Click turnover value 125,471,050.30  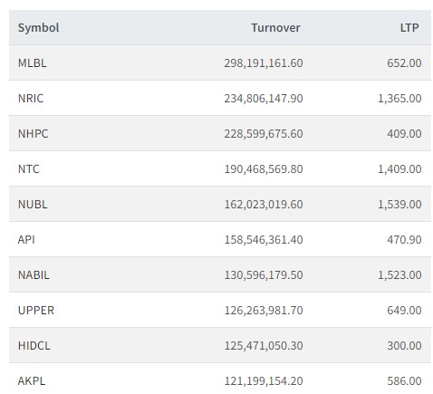click(x=264, y=346)
